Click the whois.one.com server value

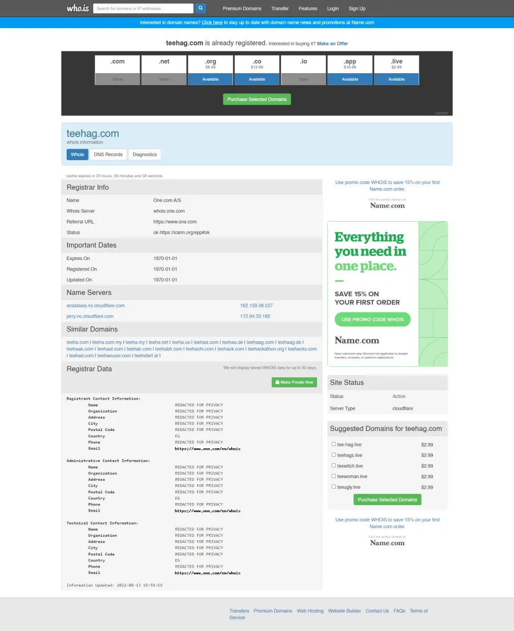coord(169,211)
